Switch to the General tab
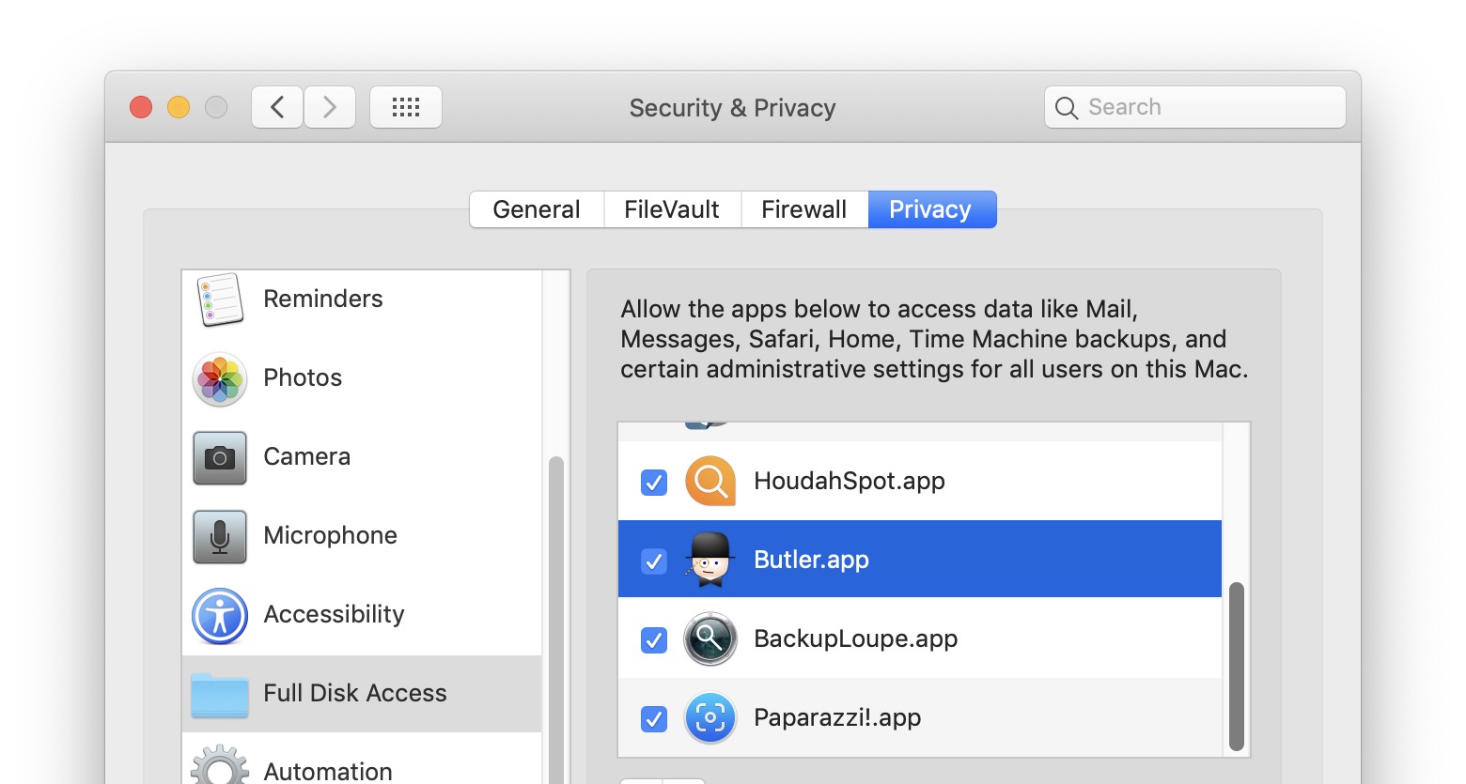Image resolution: width=1466 pixels, height=784 pixels. (537, 209)
